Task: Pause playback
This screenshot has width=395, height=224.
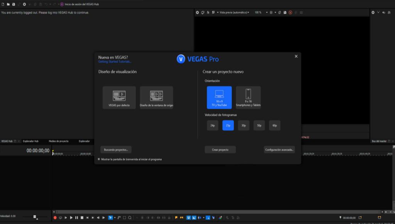Action: [77, 218]
